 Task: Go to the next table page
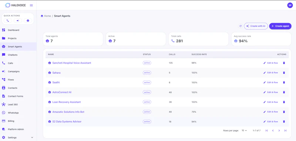(x=279, y=130)
